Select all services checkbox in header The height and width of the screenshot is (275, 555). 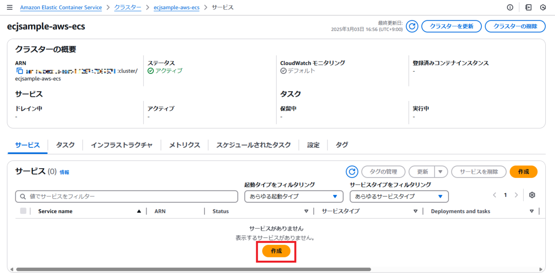23,211
